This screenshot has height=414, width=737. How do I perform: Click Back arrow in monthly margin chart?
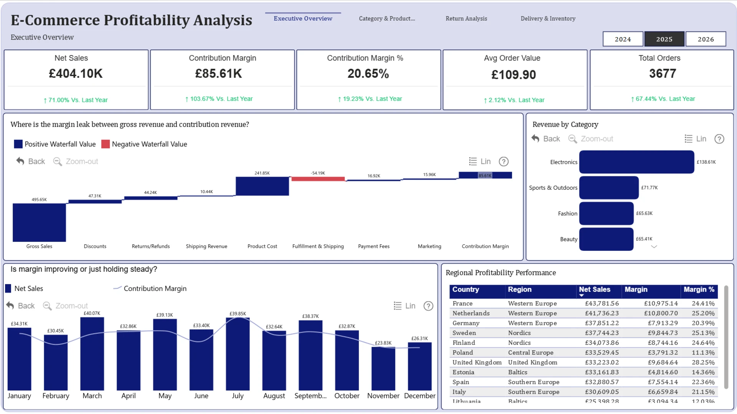click(10, 306)
